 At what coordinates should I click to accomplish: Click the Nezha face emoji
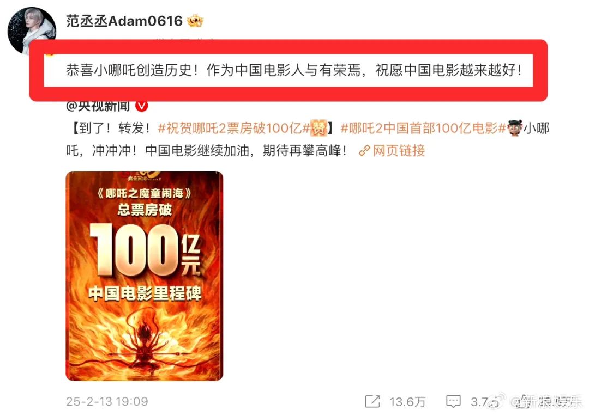[515, 129]
